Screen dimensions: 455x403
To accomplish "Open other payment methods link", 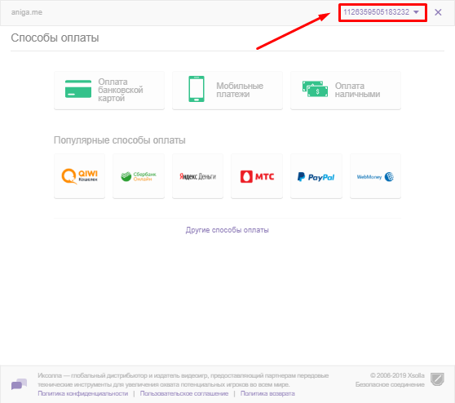I will pyautogui.click(x=227, y=230).
